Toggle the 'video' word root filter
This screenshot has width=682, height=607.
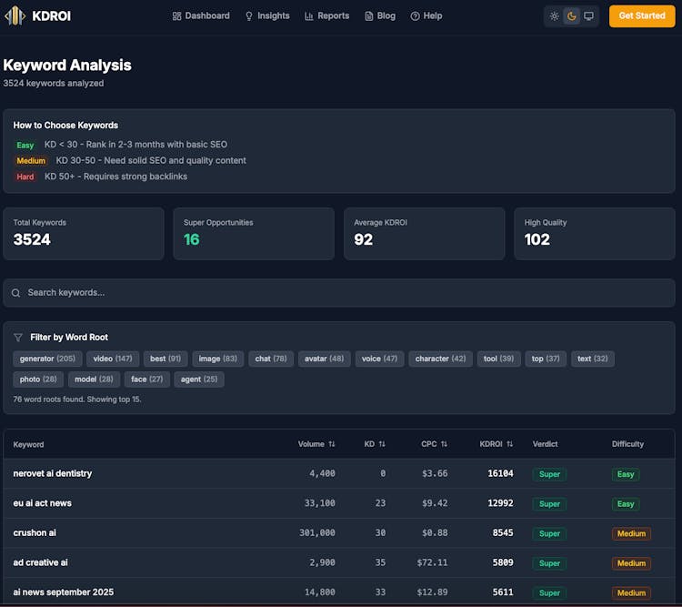[112, 359]
